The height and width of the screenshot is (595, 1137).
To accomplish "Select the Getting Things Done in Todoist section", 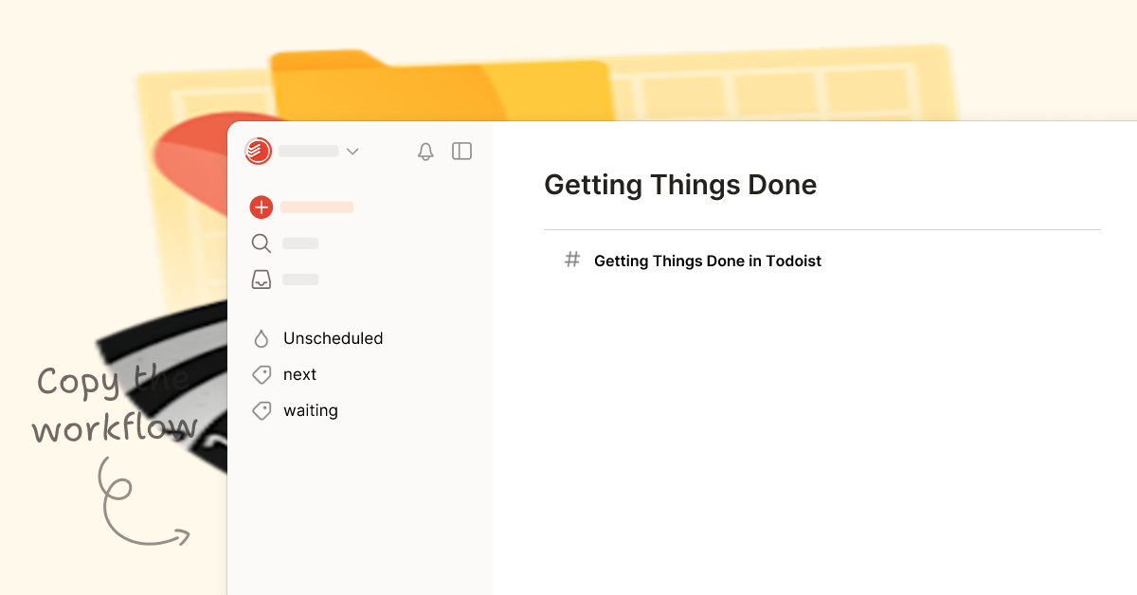I will 707,261.
